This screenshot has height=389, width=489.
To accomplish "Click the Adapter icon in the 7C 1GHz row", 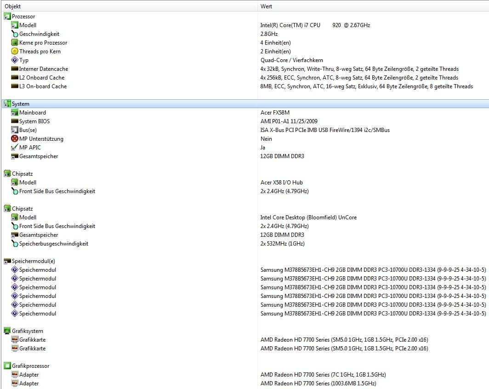I will coord(15,375).
